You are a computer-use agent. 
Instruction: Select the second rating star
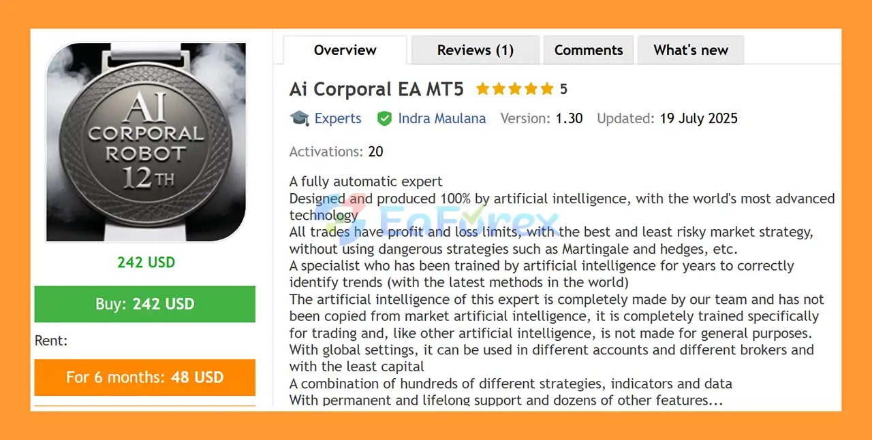499,89
